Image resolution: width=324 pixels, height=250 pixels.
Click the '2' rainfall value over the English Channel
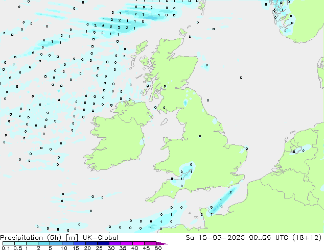pyautogui.click(x=230, y=192)
